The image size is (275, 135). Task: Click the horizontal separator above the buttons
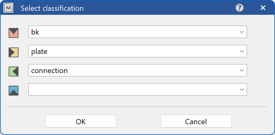click(x=137, y=107)
